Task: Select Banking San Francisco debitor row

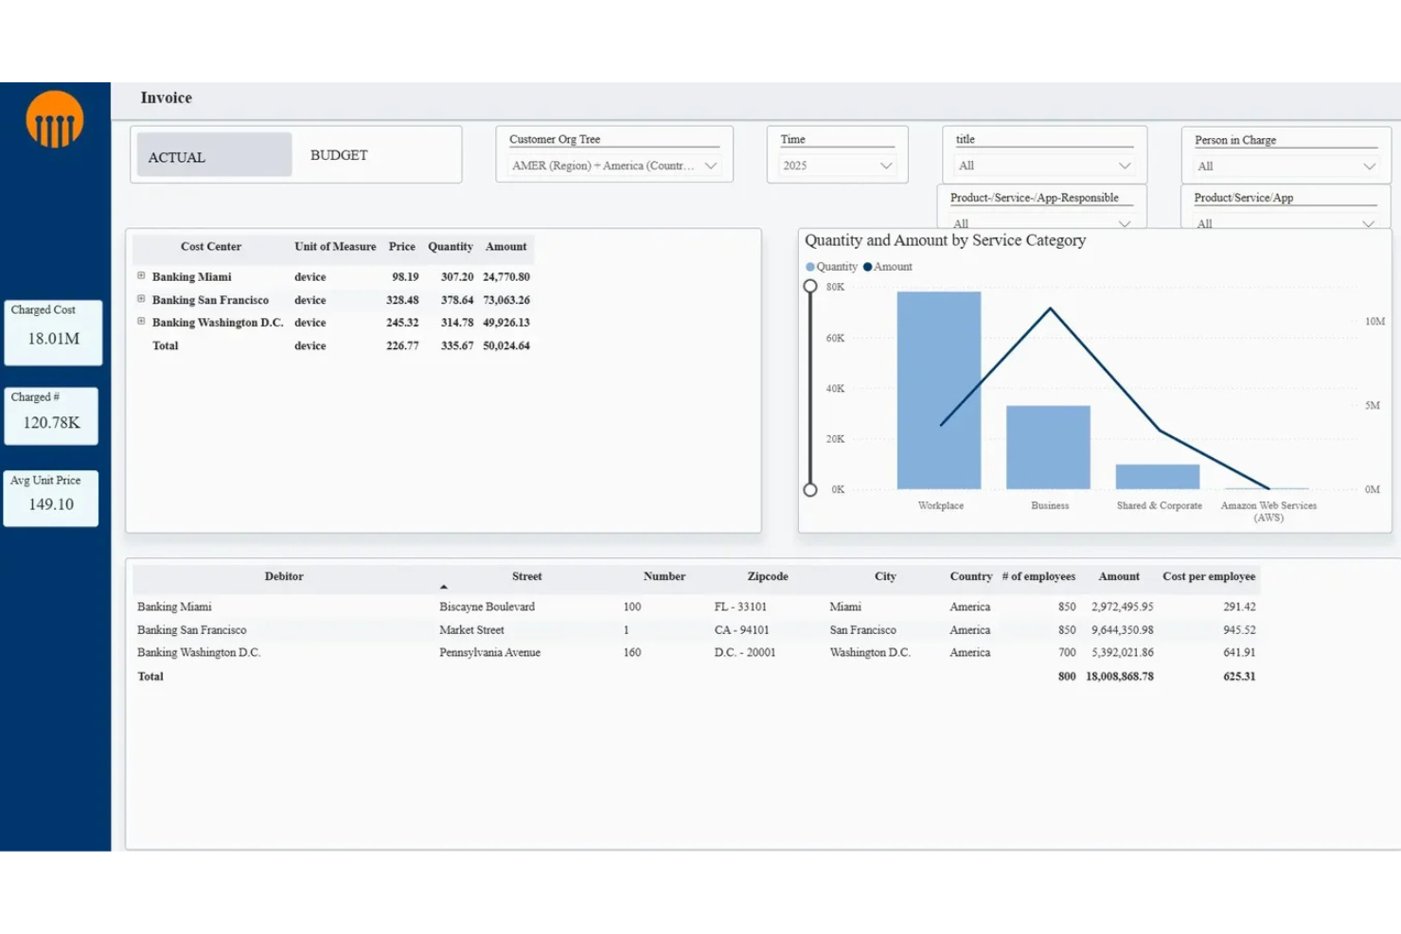Action: (191, 629)
